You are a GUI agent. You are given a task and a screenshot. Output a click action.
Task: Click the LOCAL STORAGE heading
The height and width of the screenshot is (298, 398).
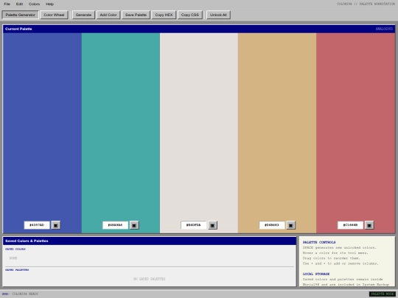(316, 274)
